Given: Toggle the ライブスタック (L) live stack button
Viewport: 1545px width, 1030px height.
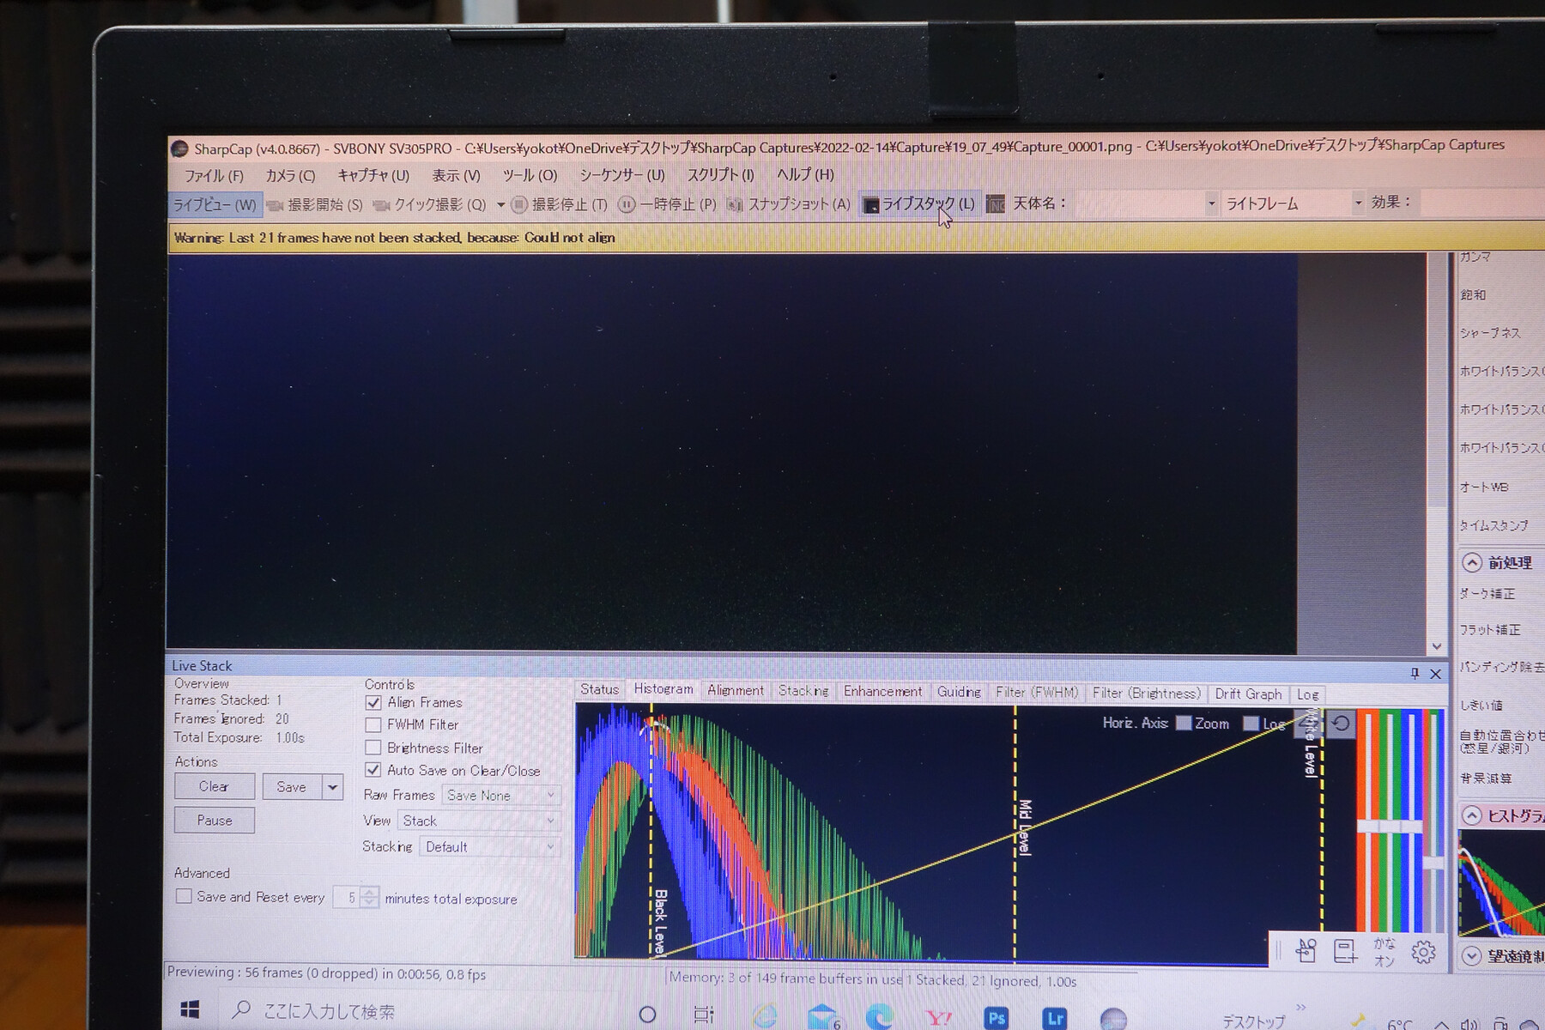Looking at the screenshot, I should [919, 204].
